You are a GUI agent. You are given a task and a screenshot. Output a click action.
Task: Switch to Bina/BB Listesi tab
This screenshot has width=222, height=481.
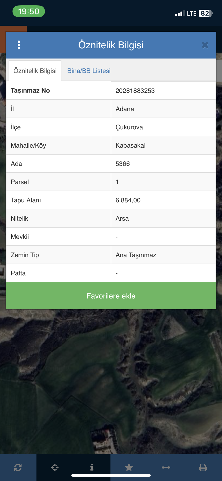89,71
